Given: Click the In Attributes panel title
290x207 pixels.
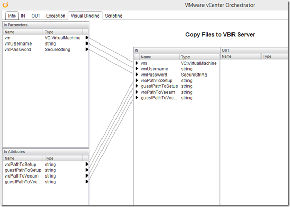Looking at the screenshot, I should pos(15,151).
